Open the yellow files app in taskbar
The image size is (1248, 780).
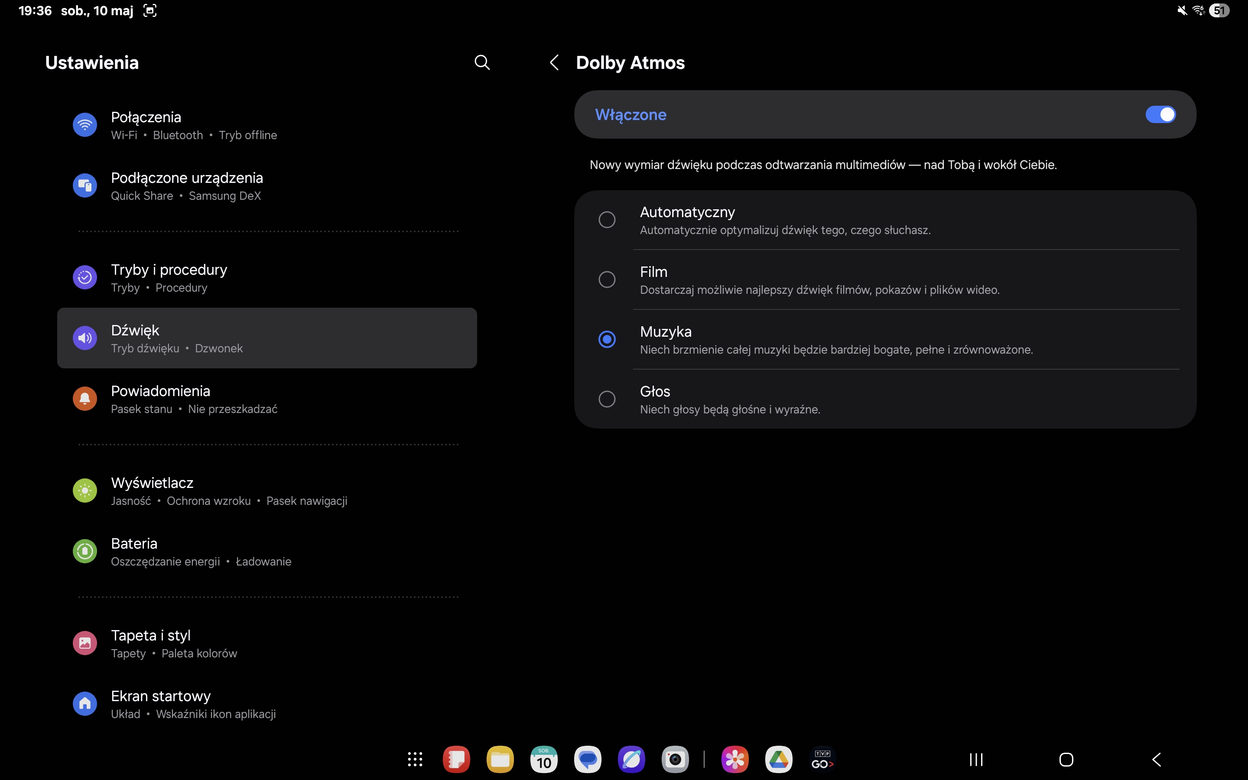point(500,759)
